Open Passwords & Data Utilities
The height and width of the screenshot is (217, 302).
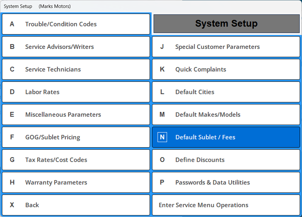click(x=226, y=182)
